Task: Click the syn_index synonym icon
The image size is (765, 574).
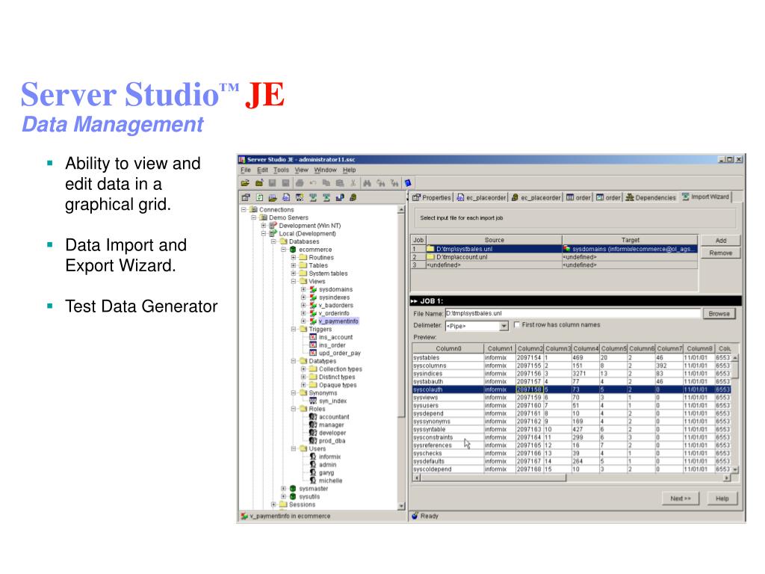Action: click(313, 401)
